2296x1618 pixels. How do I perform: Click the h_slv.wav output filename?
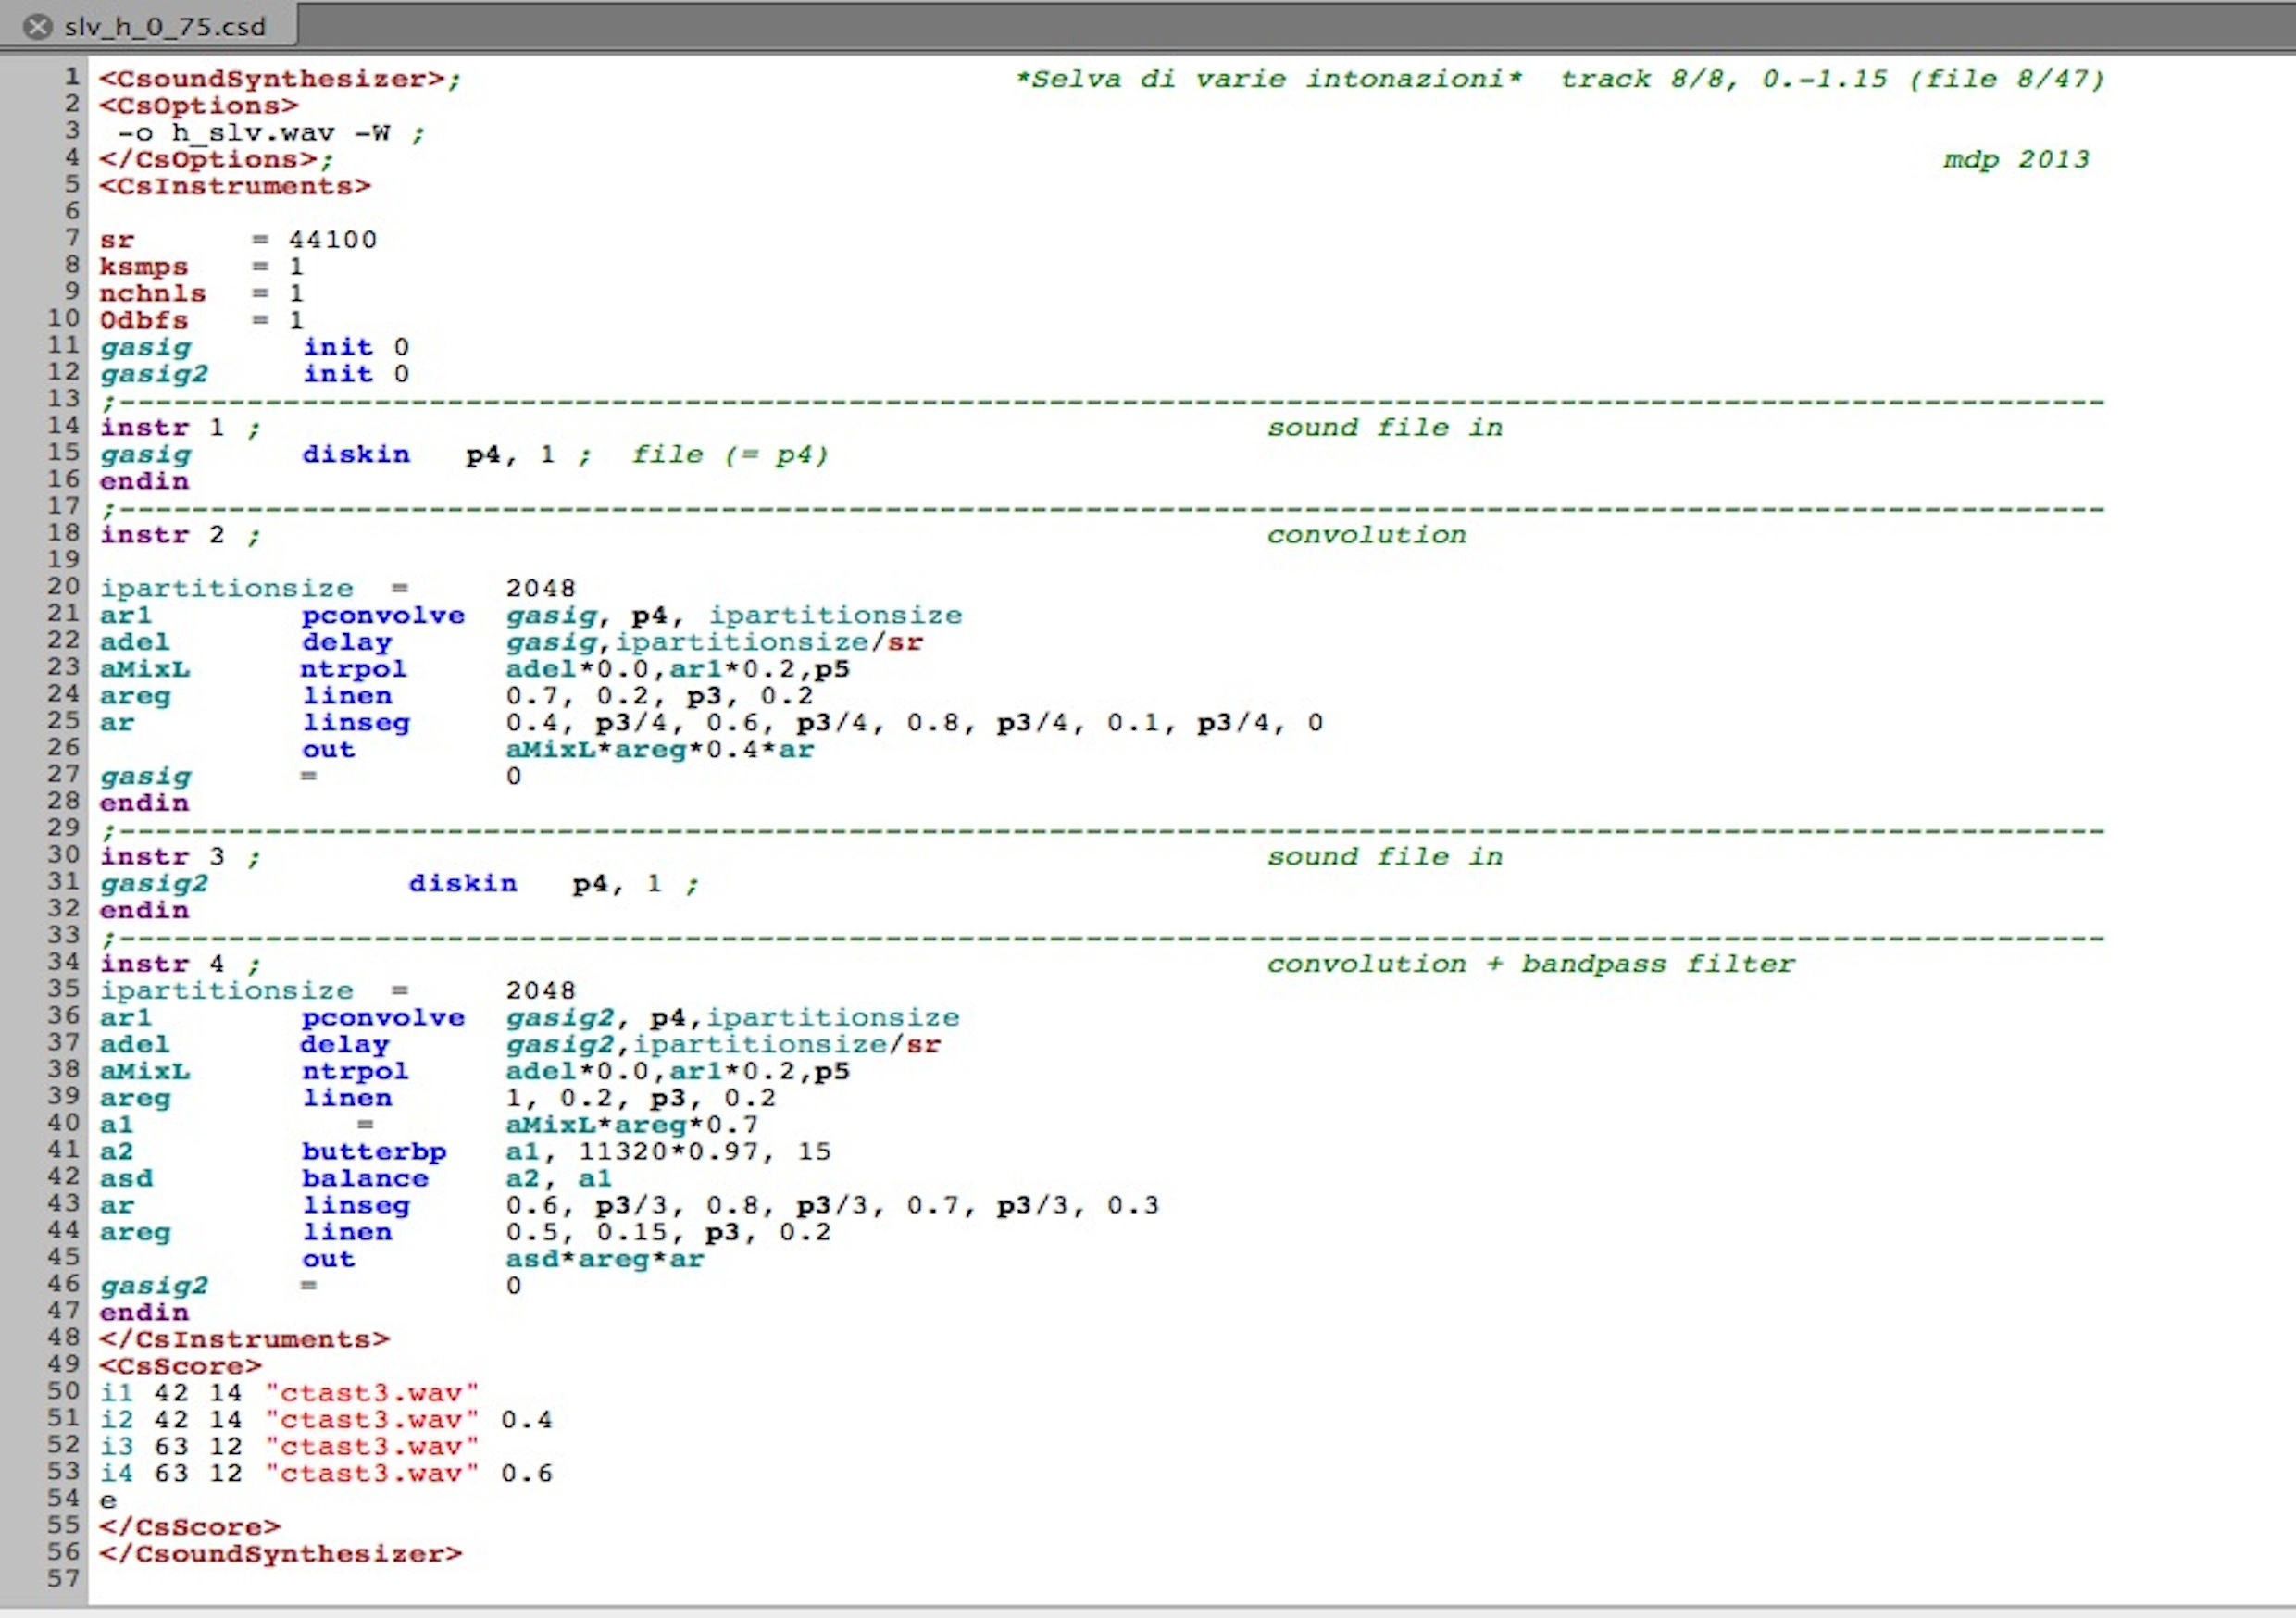pyautogui.click(x=253, y=133)
